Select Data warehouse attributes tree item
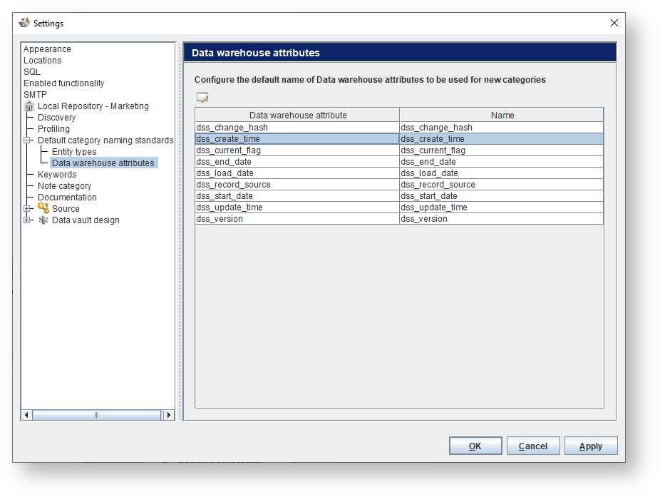This screenshot has width=660, height=497. [x=103, y=163]
